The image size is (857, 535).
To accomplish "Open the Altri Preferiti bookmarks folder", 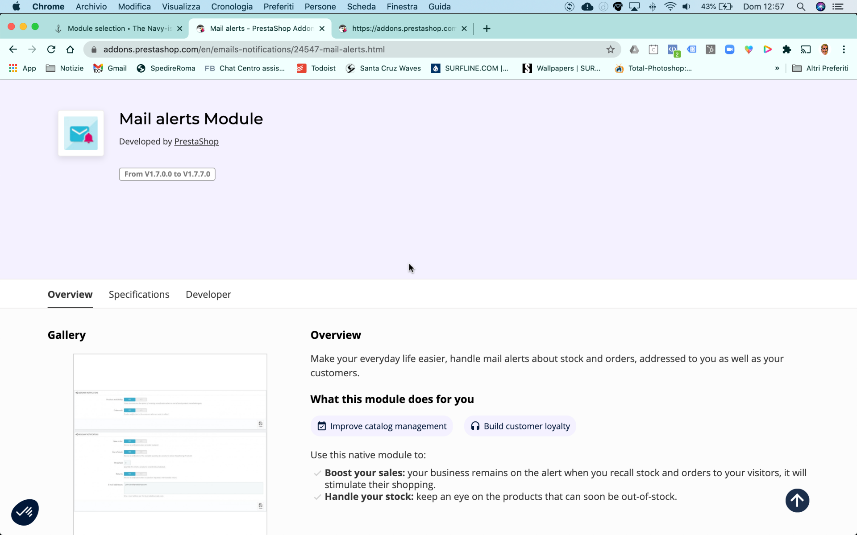I will [820, 68].
